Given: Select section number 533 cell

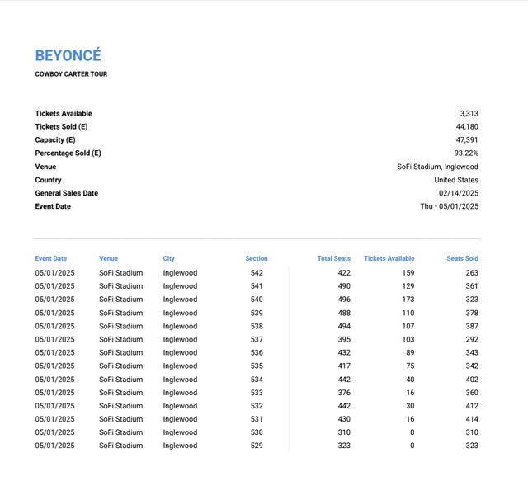Looking at the screenshot, I should click(x=257, y=393).
